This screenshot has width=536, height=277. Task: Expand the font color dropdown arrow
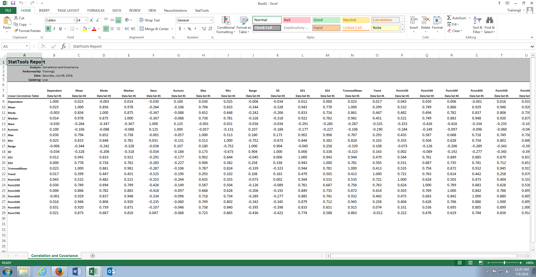click(x=99, y=29)
